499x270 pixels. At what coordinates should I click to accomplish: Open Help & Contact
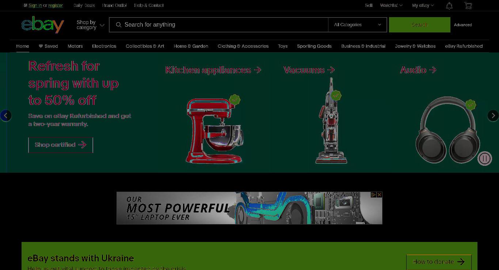[149, 5]
